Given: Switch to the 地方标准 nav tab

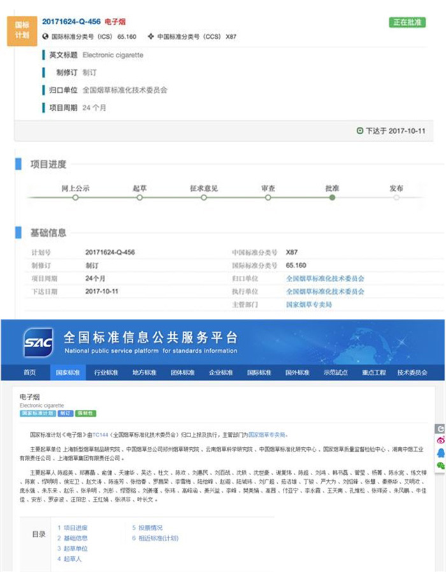Looking at the screenshot, I should 145,373.
